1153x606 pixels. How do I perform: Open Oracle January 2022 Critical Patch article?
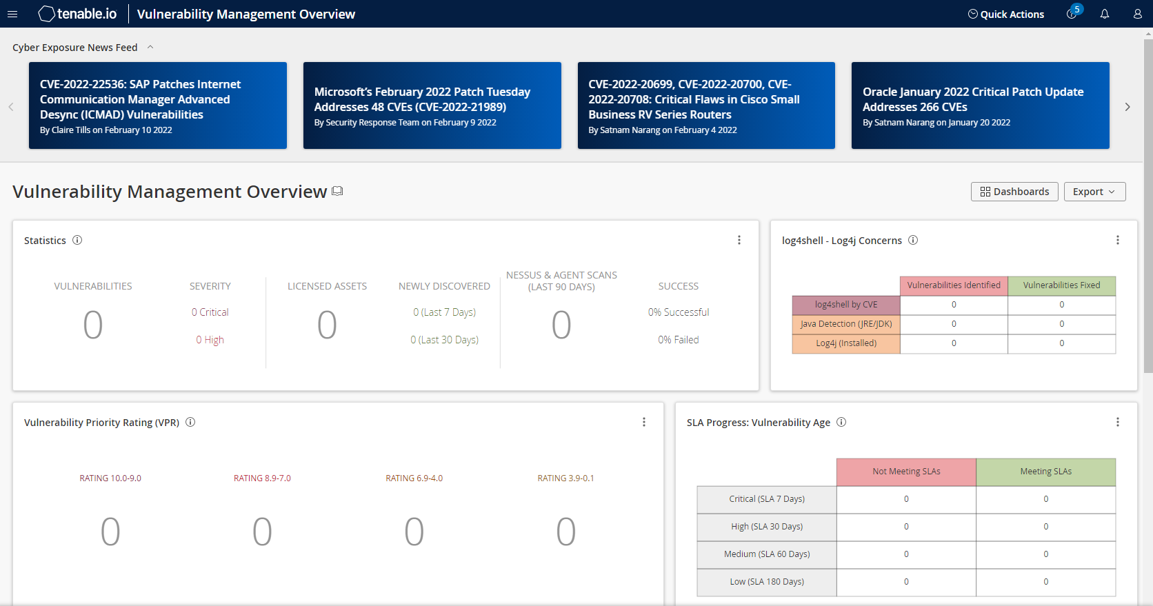pyautogui.click(x=981, y=105)
